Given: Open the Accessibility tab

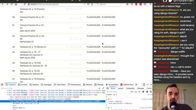Looking at the screenshot, I should 112,85.
